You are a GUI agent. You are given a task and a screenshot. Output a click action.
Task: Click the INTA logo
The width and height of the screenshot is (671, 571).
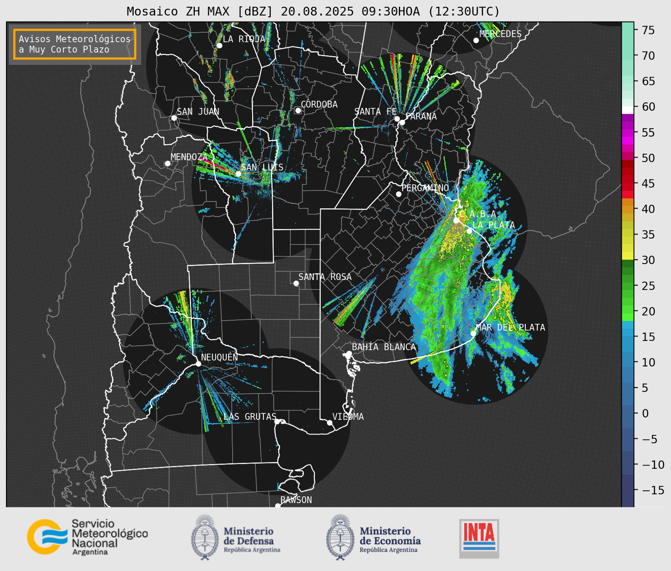pyautogui.click(x=479, y=538)
